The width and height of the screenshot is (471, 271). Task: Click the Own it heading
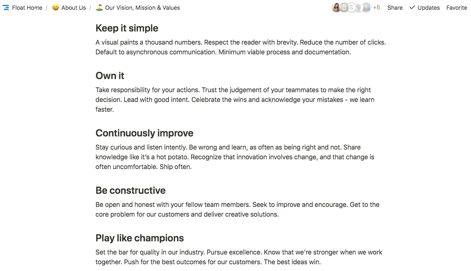pyautogui.click(x=110, y=76)
